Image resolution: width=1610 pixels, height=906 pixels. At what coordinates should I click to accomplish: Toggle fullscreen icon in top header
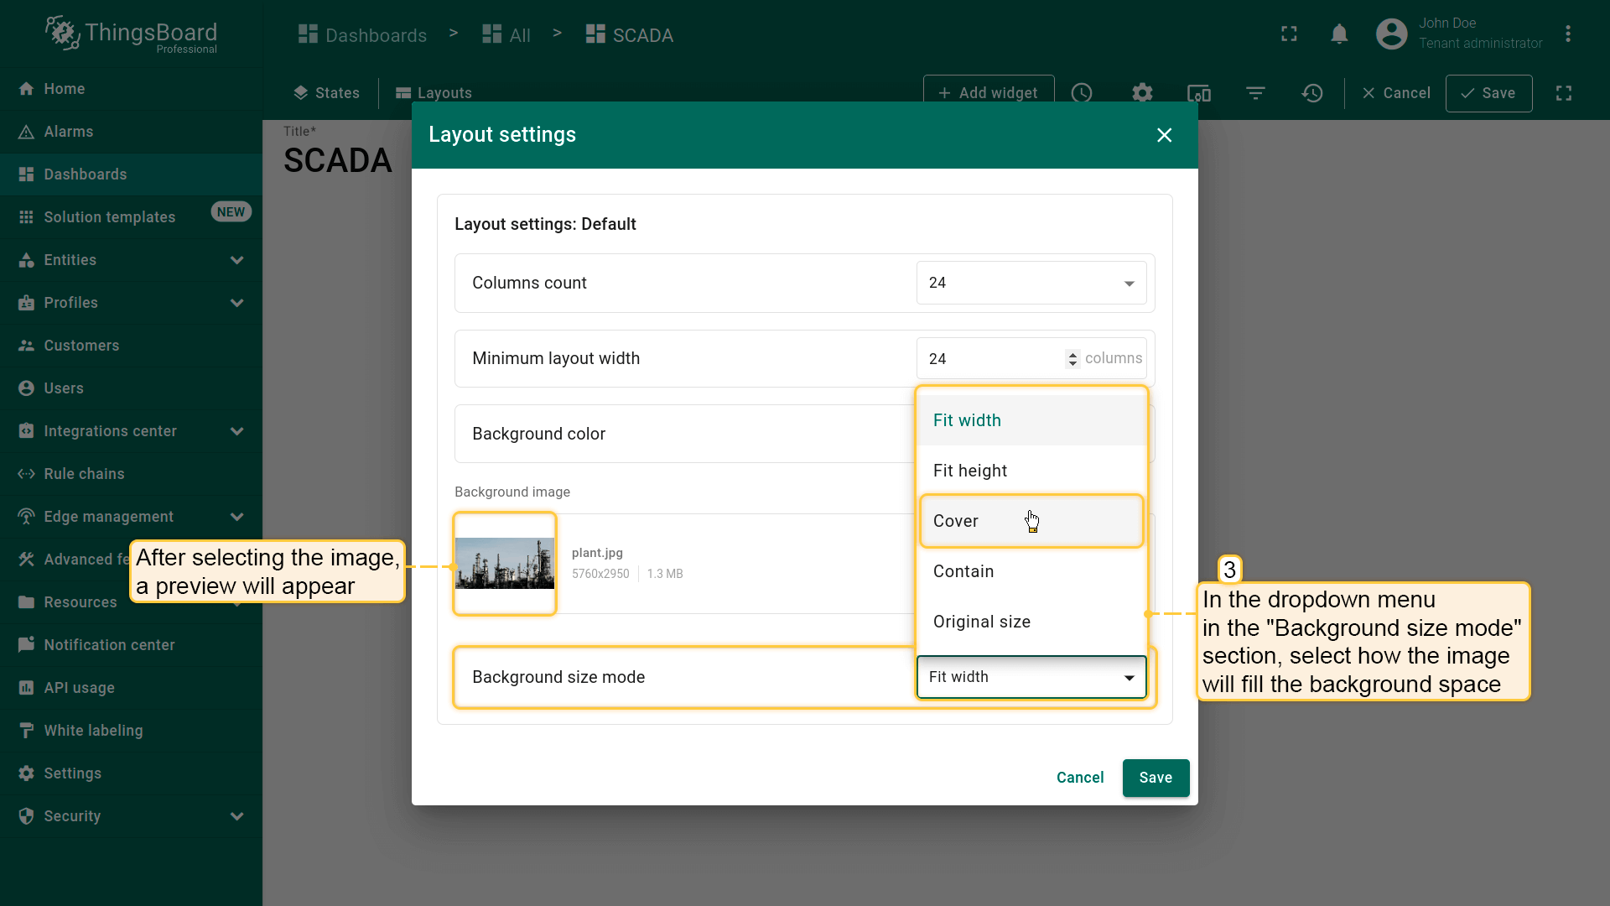(x=1289, y=34)
